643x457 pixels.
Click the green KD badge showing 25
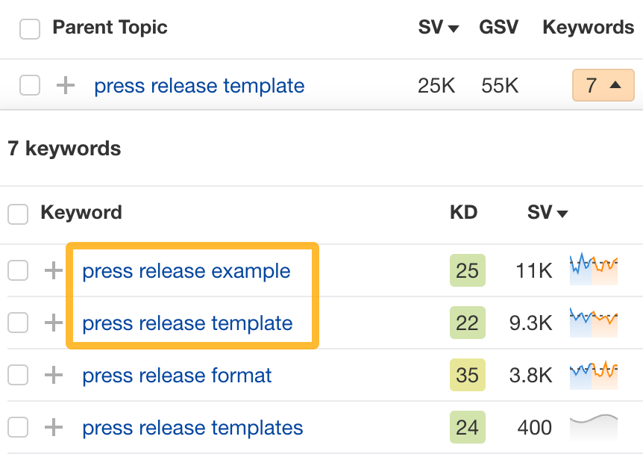click(467, 270)
